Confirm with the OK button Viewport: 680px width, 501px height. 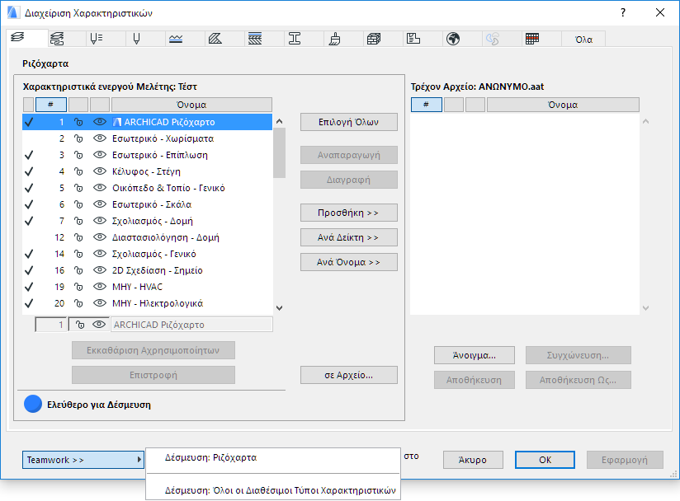tap(545, 460)
